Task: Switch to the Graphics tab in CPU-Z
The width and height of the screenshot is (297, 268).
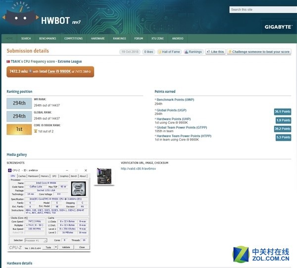Action: [x=64, y=176]
